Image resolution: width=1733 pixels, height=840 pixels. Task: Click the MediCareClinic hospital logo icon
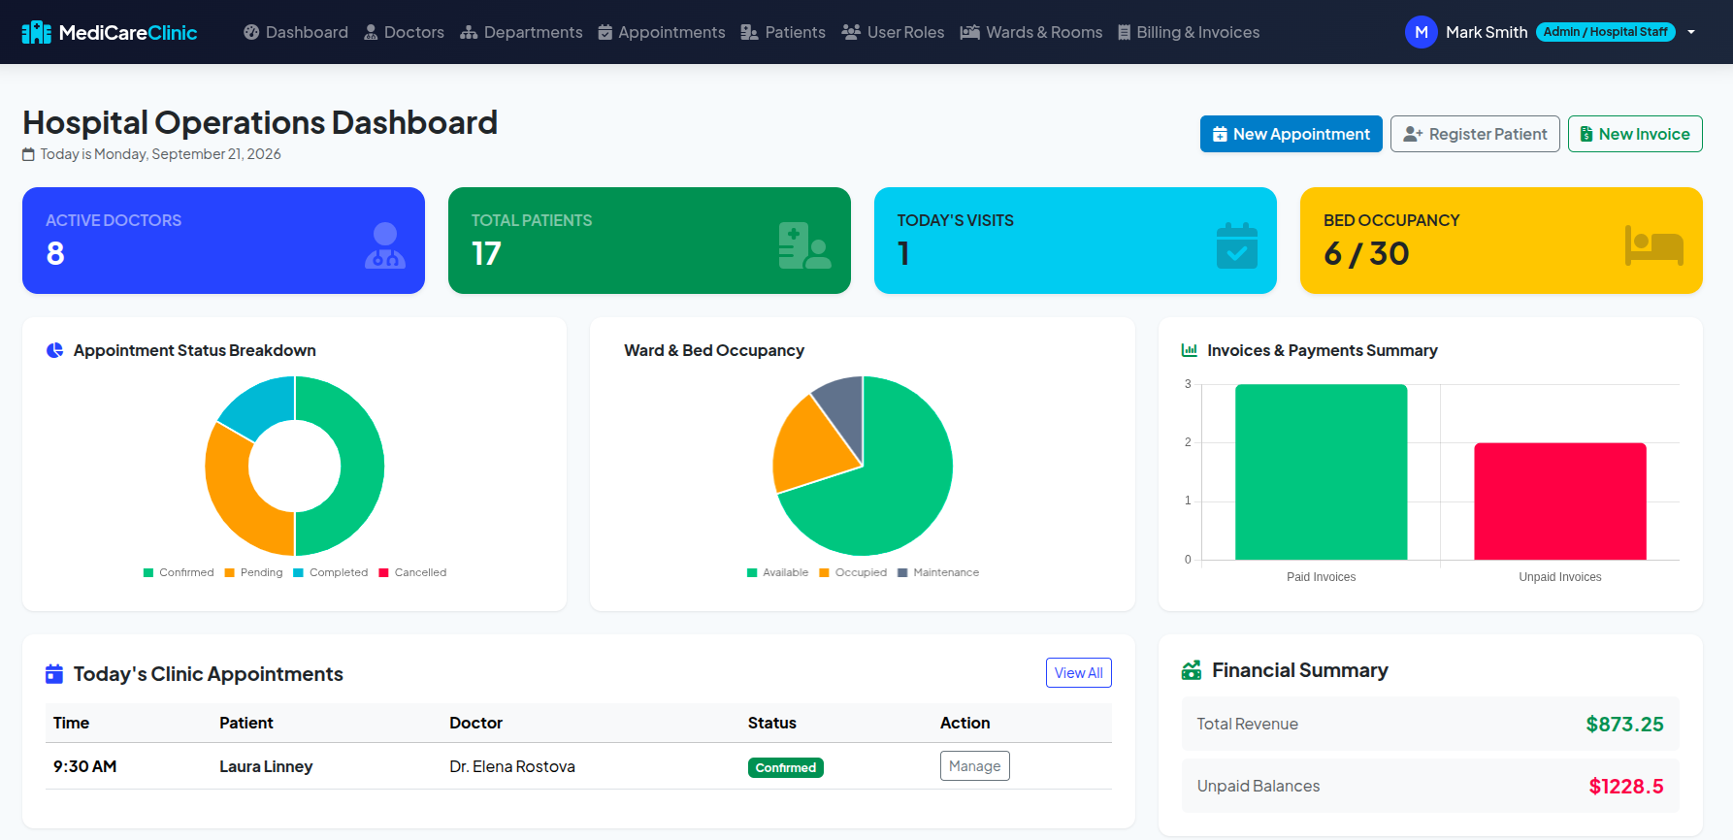tap(36, 32)
